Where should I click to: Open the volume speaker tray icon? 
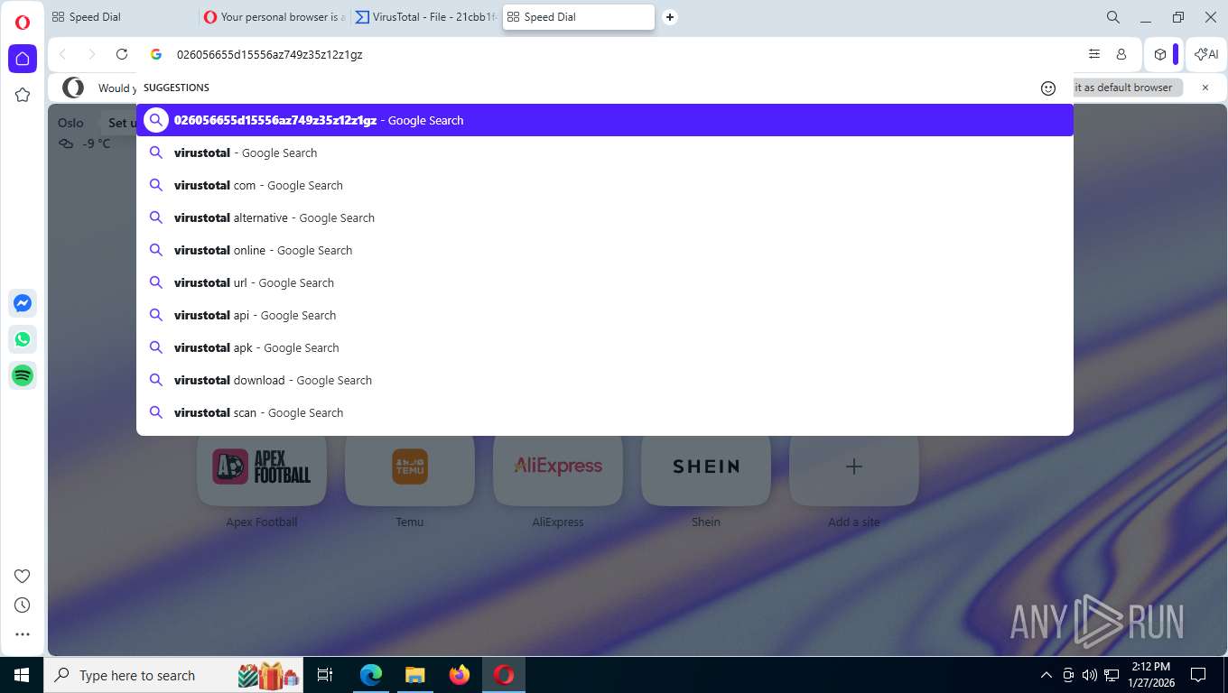tap(1089, 675)
